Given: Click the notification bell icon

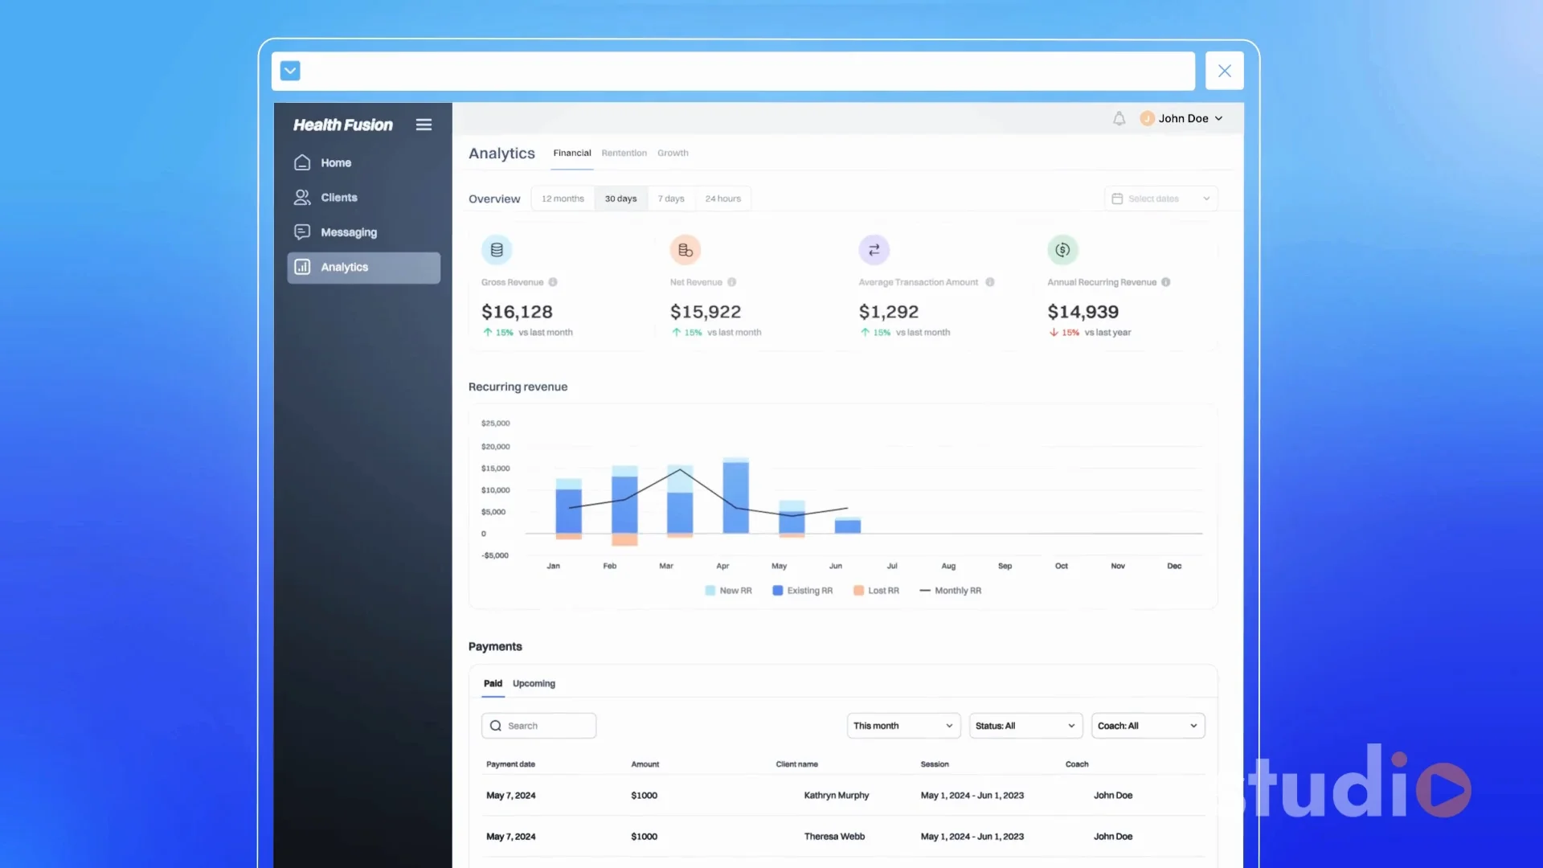Looking at the screenshot, I should pyautogui.click(x=1119, y=119).
